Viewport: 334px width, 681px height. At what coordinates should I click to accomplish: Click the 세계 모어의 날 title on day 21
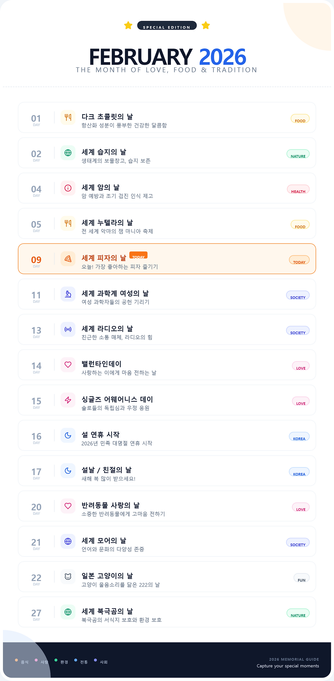[104, 541]
